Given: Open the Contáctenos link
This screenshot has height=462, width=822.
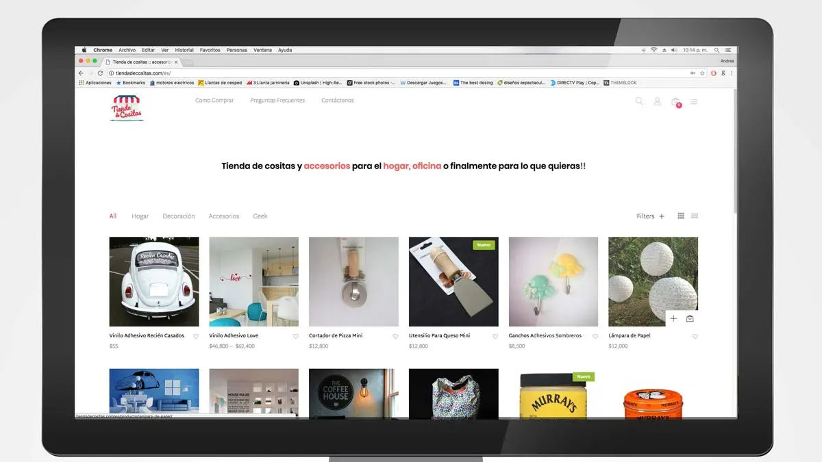Looking at the screenshot, I should click(x=337, y=101).
